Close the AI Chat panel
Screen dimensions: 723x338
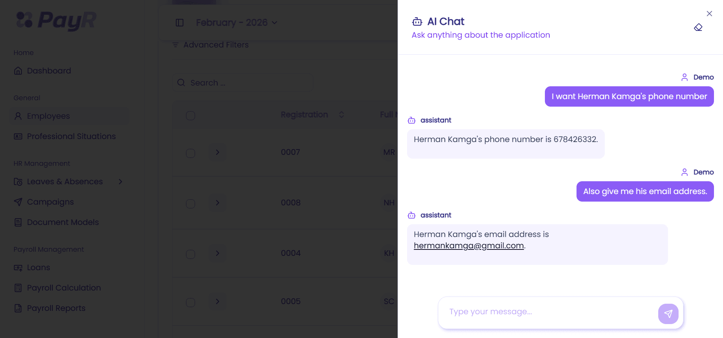pos(709,14)
